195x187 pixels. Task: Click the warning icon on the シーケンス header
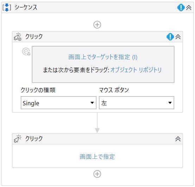click(181, 7)
